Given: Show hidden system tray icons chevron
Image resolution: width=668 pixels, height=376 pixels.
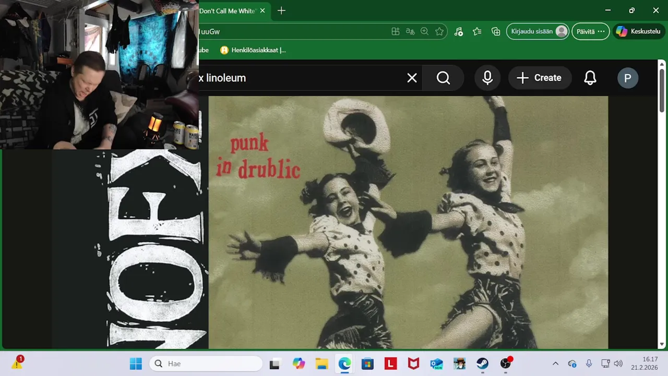Looking at the screenshot, I should pos(555,363).
